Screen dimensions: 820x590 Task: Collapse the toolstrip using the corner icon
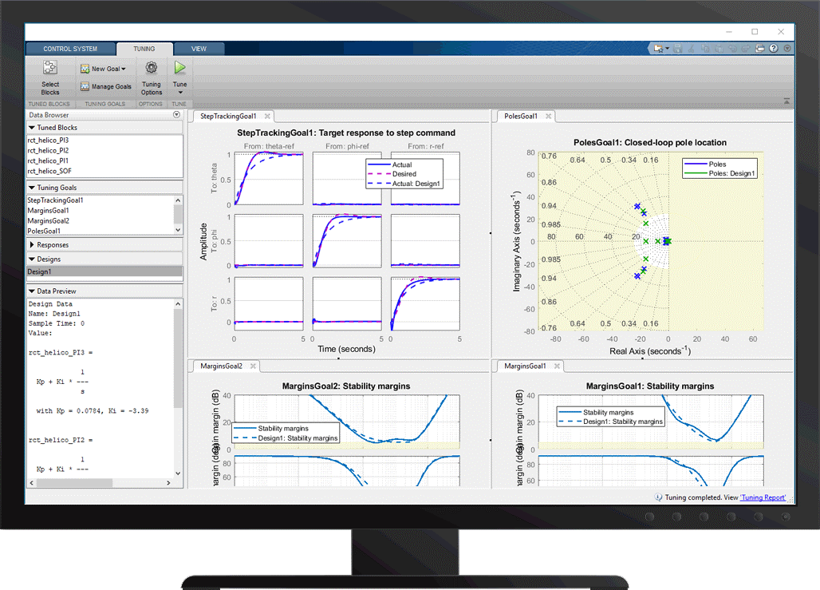pos(786,102)
